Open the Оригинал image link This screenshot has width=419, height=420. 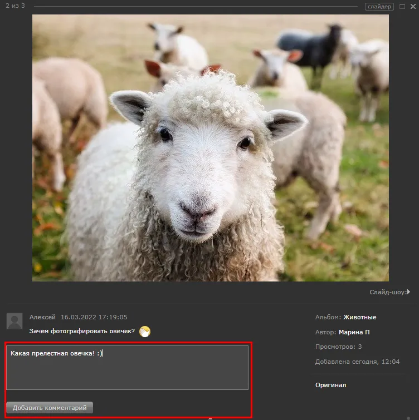[x=331, y=385]
